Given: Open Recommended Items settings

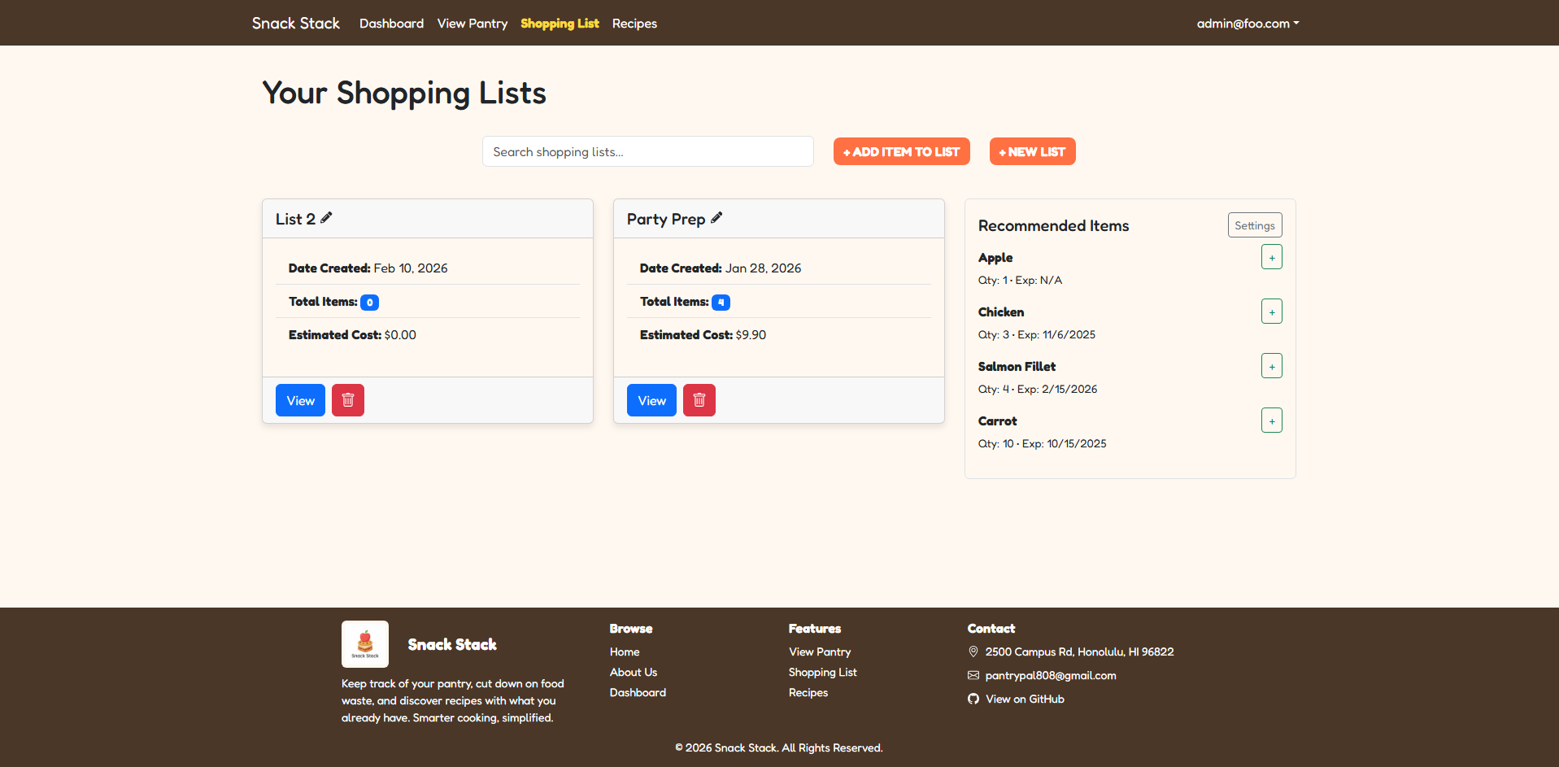Looking at the screenshot, I should [x=1254, y=224].
